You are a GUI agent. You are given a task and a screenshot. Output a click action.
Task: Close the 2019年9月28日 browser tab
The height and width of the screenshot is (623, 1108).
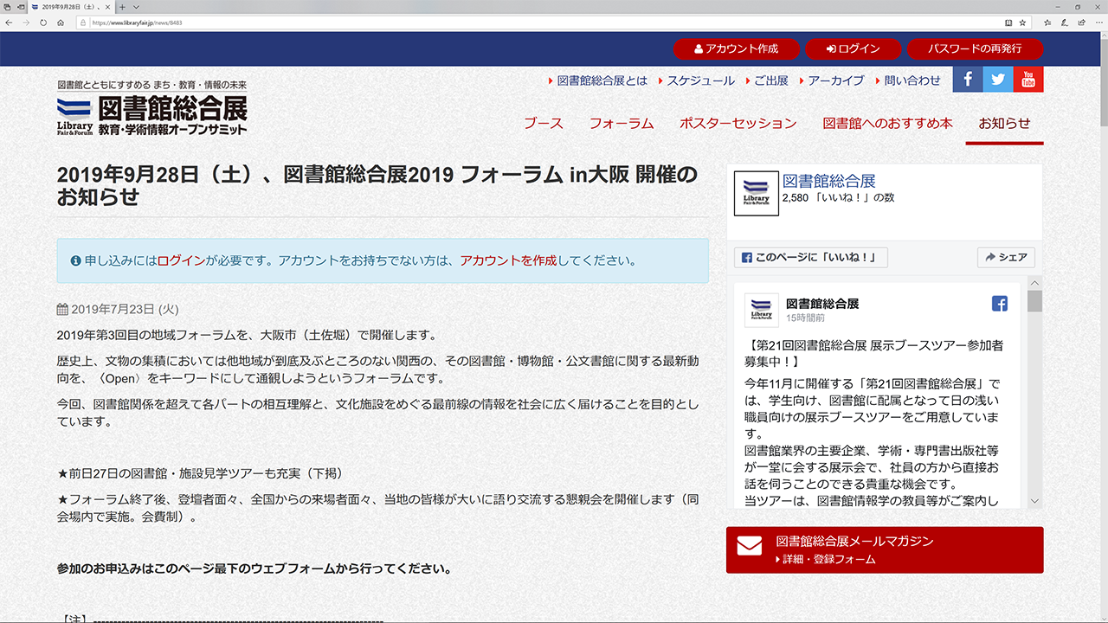tap(108, 7)
